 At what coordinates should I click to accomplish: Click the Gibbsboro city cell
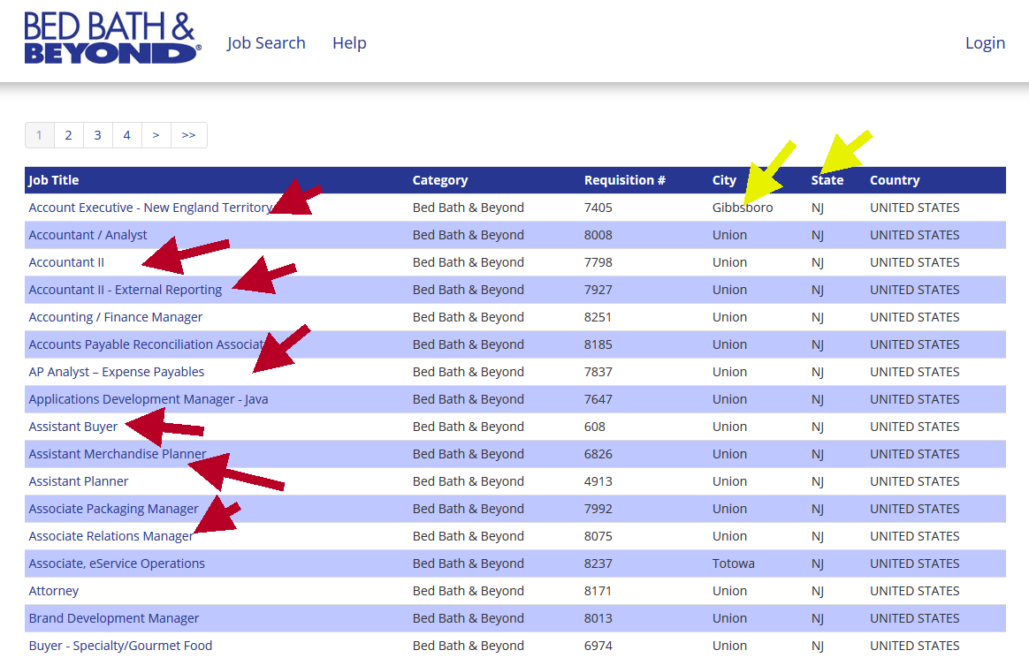[x=743, y=208]
